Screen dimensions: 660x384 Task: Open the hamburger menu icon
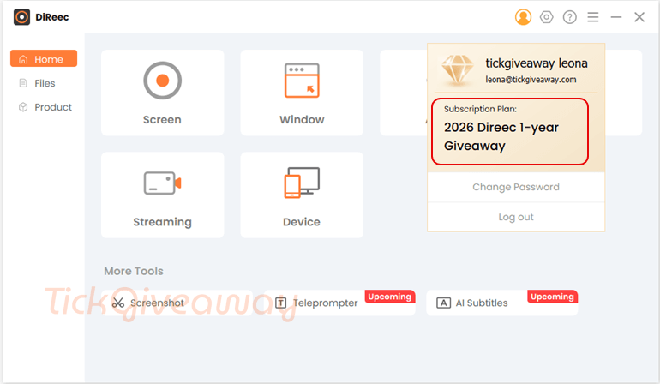click(593, 17)
